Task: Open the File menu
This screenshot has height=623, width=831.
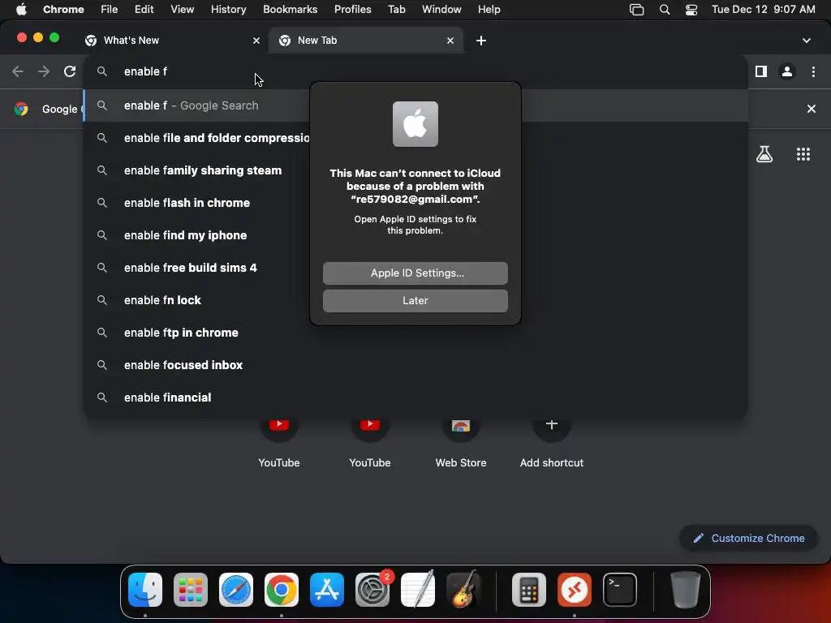Action: pos(110,10)
